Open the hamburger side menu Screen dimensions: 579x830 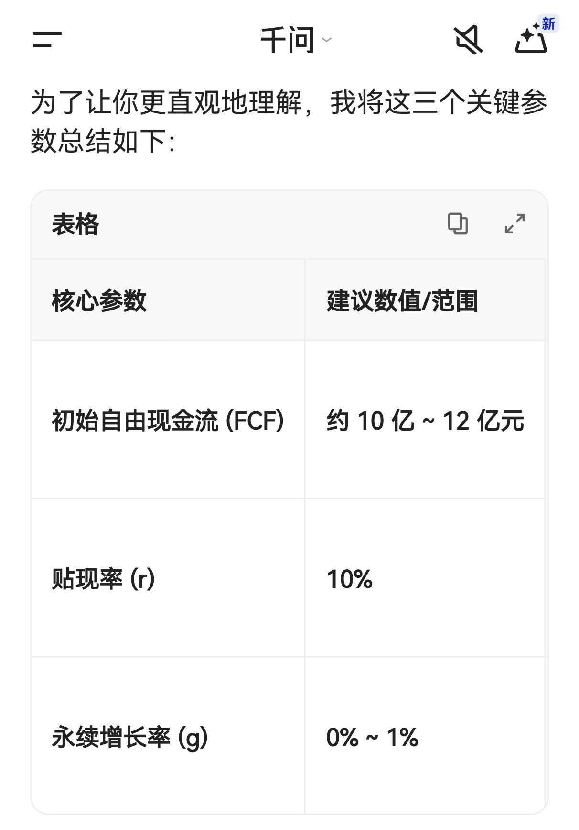pos(47,40)
